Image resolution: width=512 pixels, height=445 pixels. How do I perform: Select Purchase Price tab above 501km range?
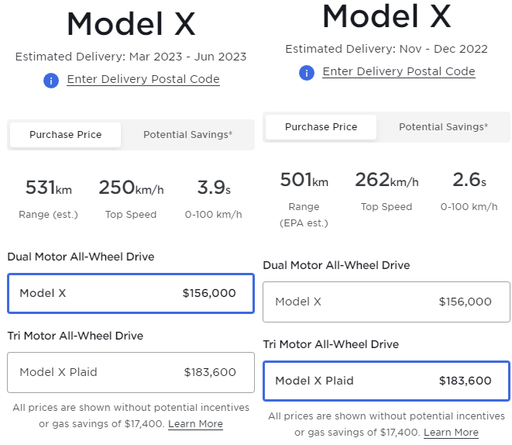pyautogui.click(x=321, y=127)
